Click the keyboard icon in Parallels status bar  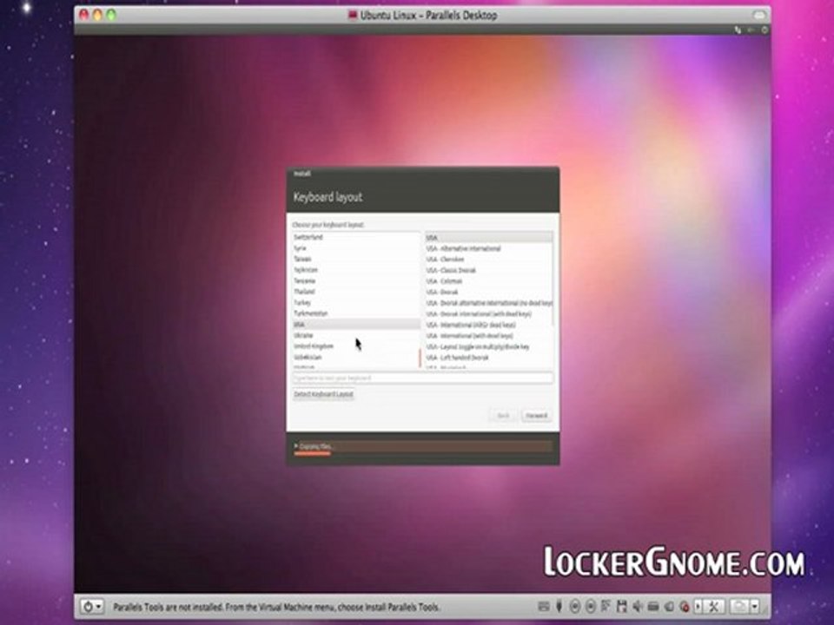click(x=543, y=607)
